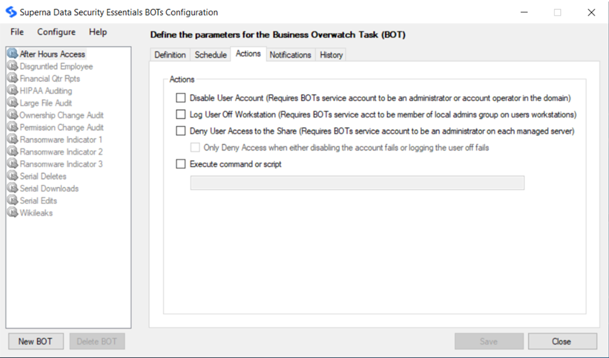Select Ransomware Indicator 3 list entry

[61, 164]
